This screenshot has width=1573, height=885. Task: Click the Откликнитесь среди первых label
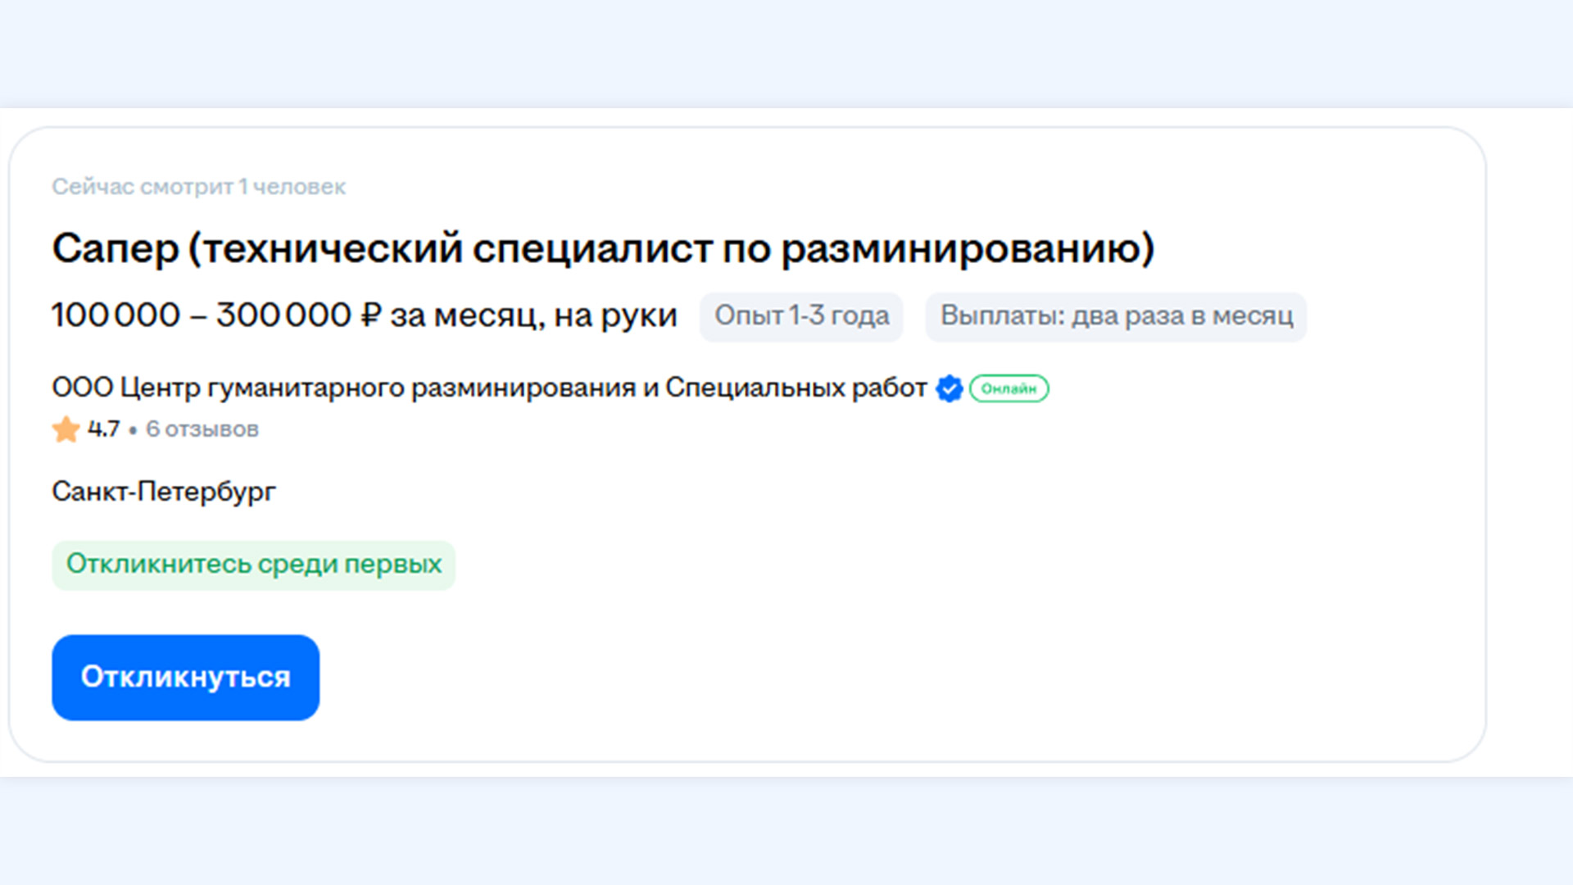253,565
